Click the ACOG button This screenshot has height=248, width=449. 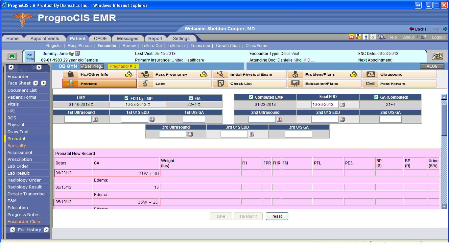[432, 66]
